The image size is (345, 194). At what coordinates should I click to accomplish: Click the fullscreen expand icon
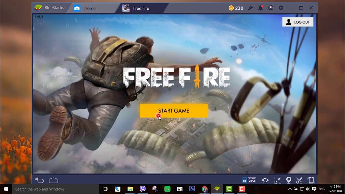tap(278, 180)
